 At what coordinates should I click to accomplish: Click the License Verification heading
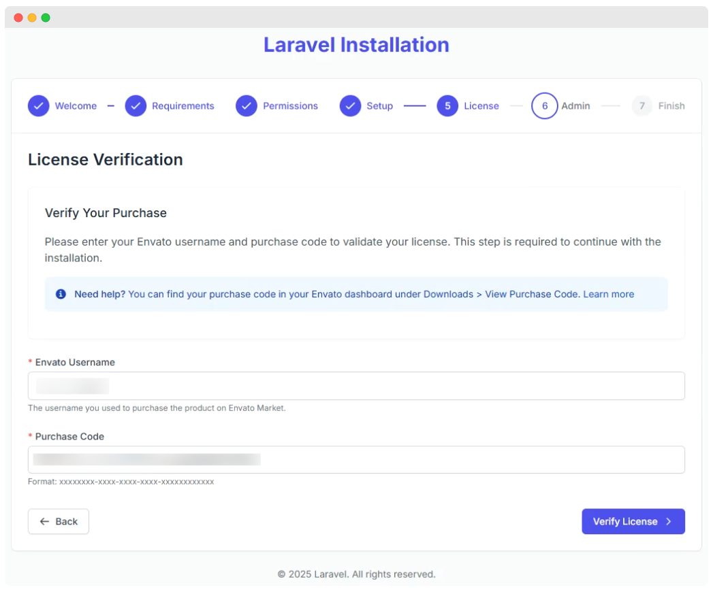click(106, 159)
